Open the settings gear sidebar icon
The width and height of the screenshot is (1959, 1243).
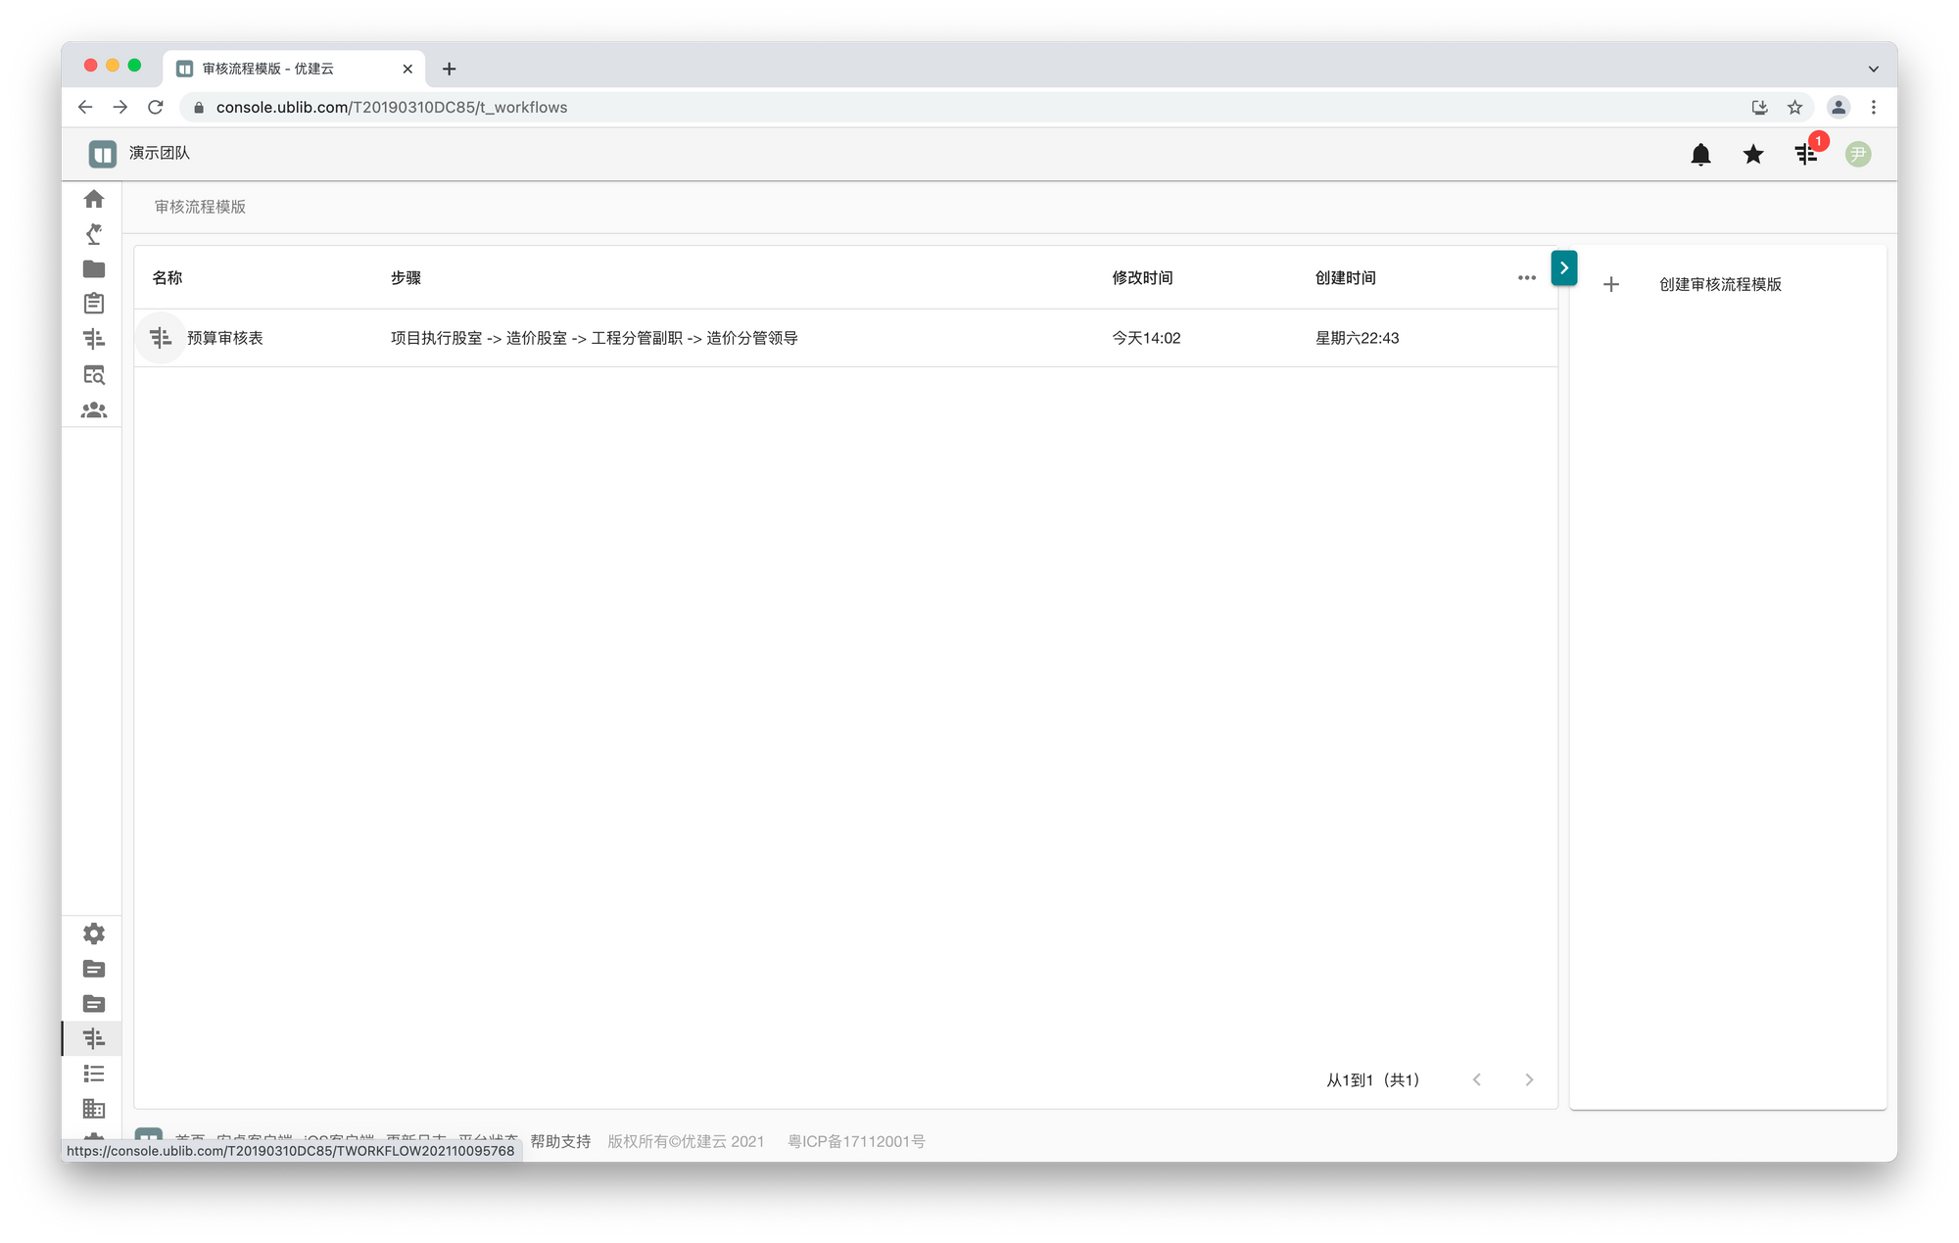pyautogui.click(x=94, y=933)
